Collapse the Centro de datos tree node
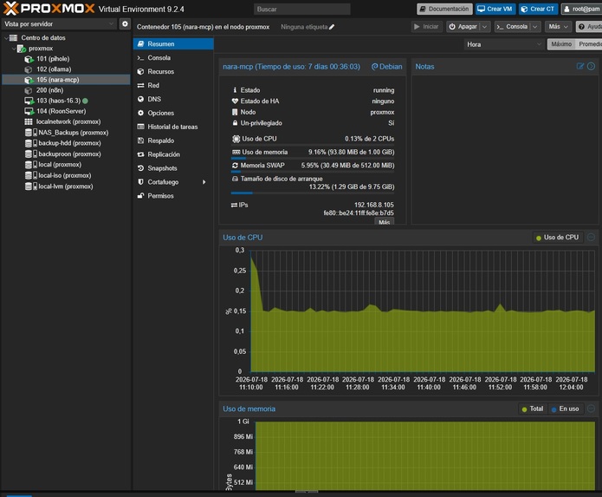602x497 pixels. click(6, 37)
